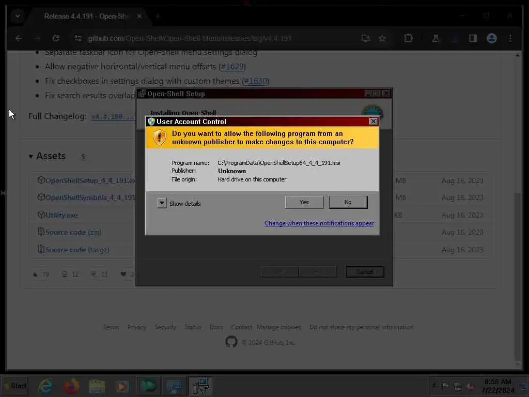Open Chrome three-dot menu
This screenshot has width=529, height=397.
point(510,38)
